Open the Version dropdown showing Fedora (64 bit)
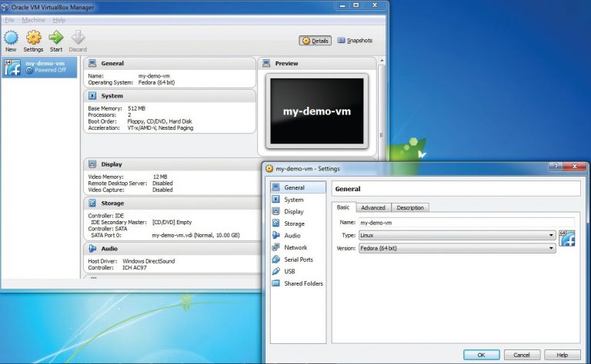The height and width of the screenshot is (364, 591). (x=456, y=248)
